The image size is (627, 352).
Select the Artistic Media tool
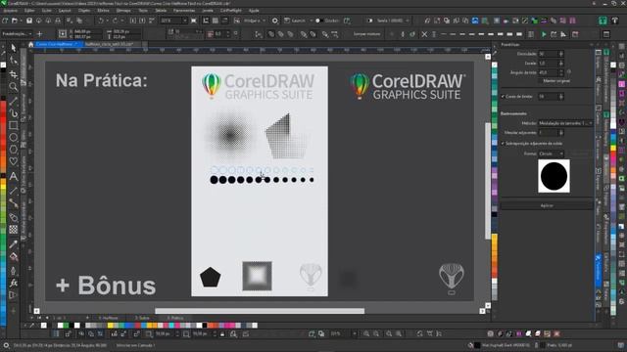pyautogui.click(x=13, y=113)
